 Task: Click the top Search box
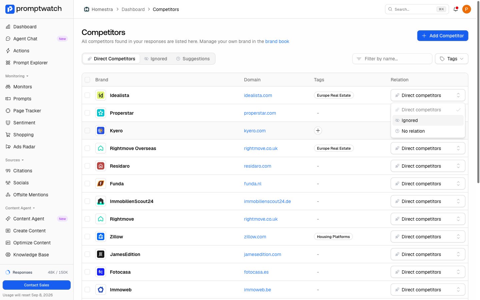pyautogui.click(x=417, y=9)
